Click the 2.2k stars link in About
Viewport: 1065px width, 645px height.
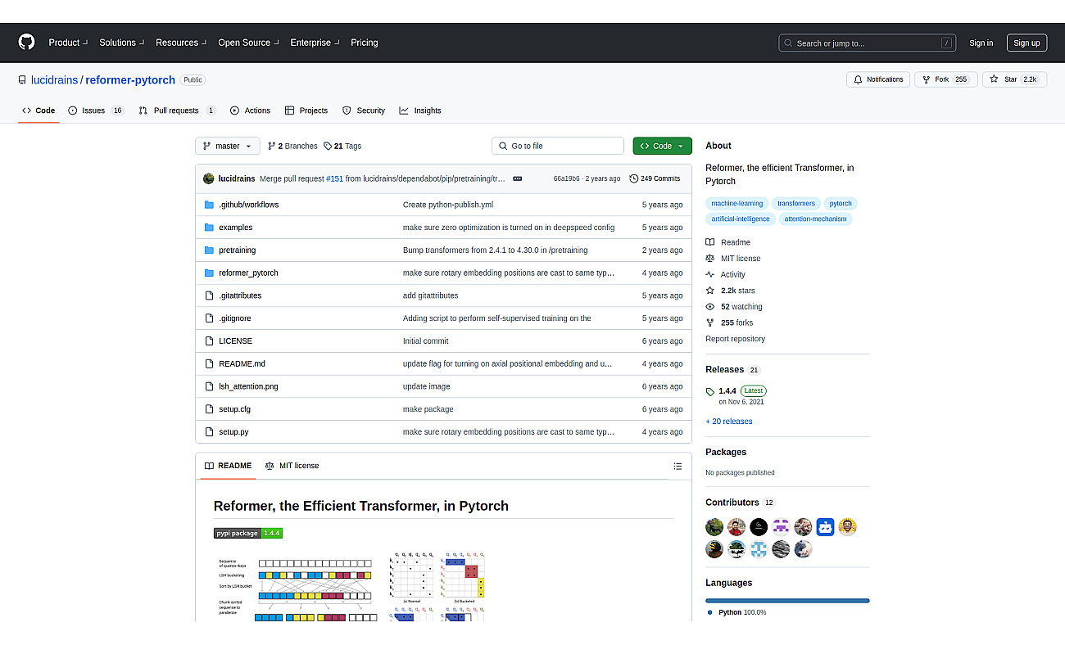point(737,291)
